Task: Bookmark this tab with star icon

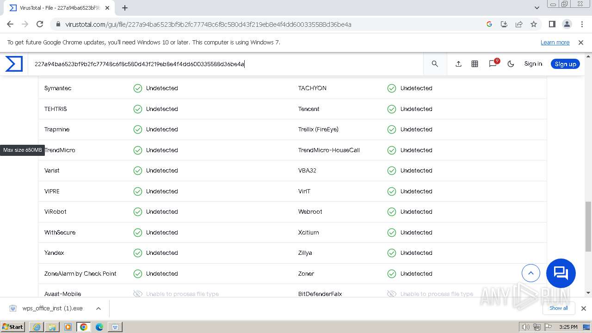Action: click(x=534, y=24)
